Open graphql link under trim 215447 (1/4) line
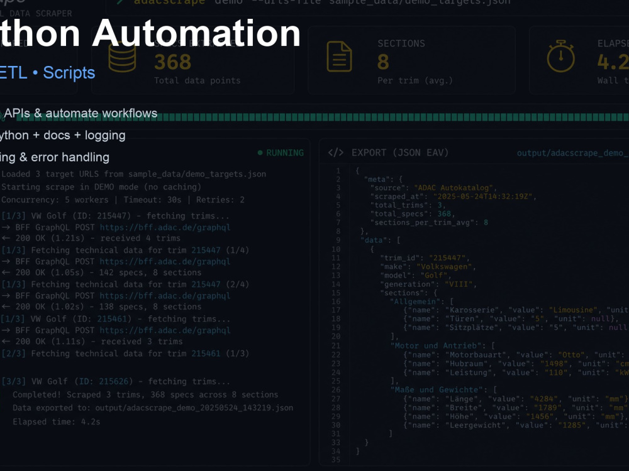This screenshot has height=471, width=629. 165,261
